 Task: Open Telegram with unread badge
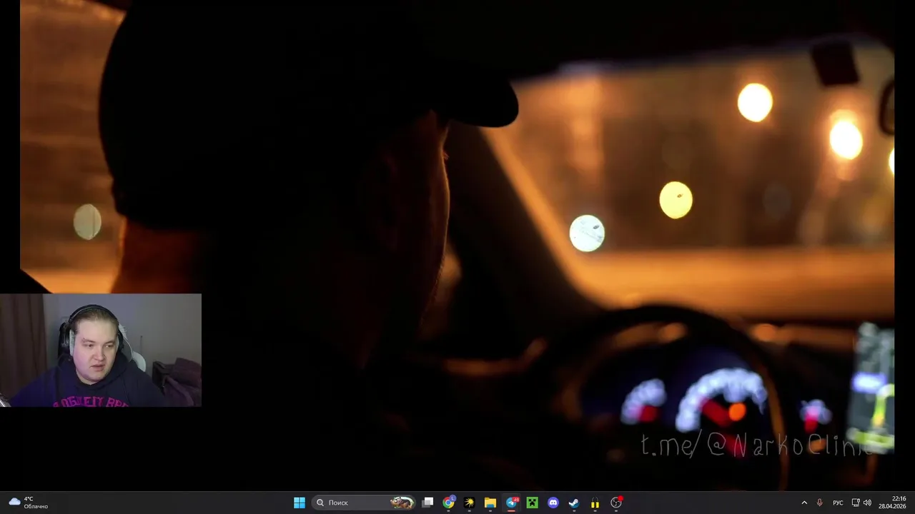point(512,503)
